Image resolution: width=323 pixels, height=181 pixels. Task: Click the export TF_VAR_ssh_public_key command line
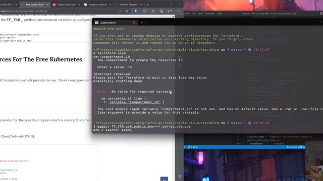tap(142, 126)
